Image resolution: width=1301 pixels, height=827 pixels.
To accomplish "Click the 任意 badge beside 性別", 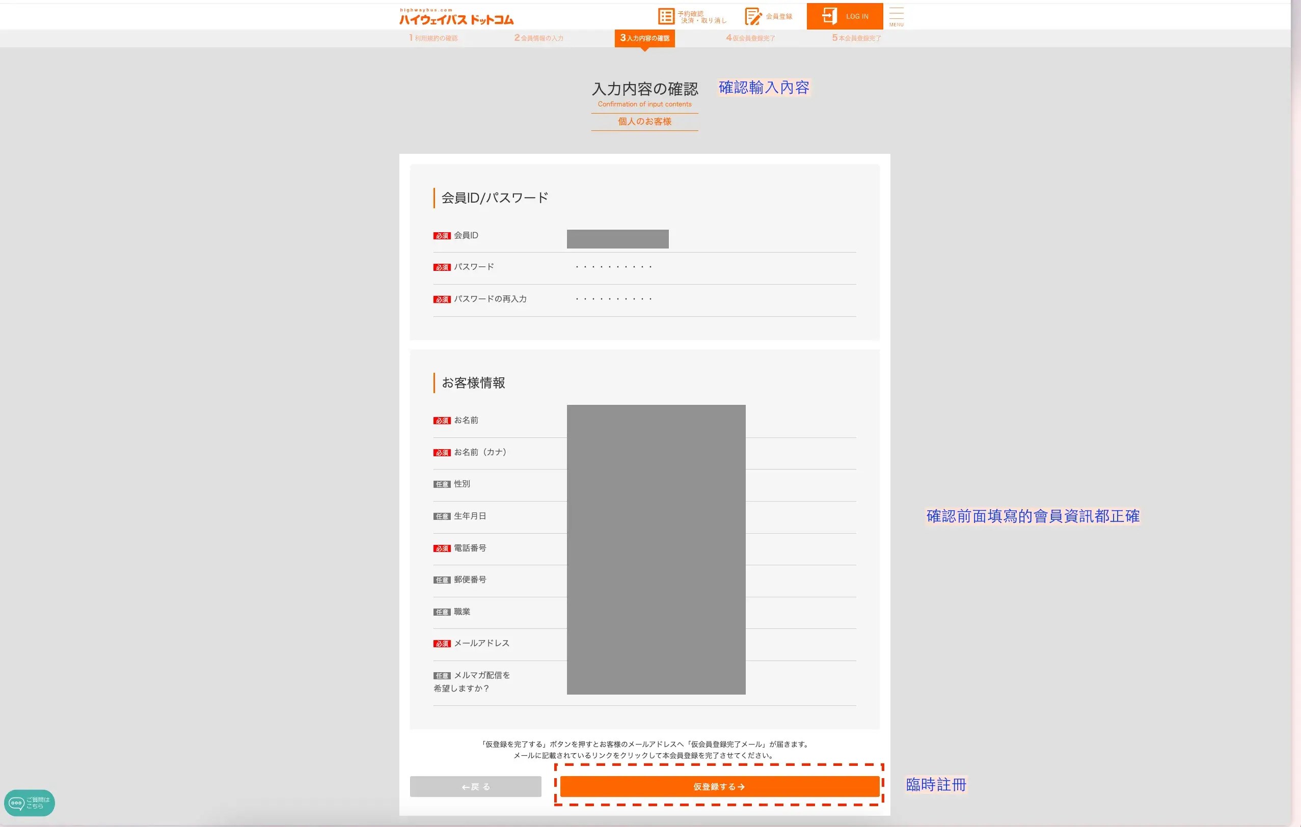I will 442,484.
